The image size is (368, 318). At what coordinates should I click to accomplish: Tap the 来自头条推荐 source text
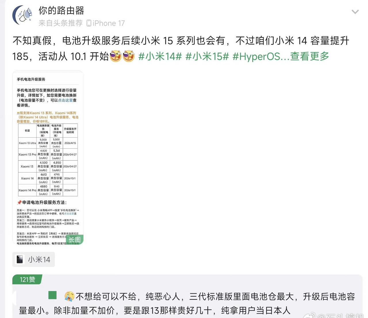point(61,23)
